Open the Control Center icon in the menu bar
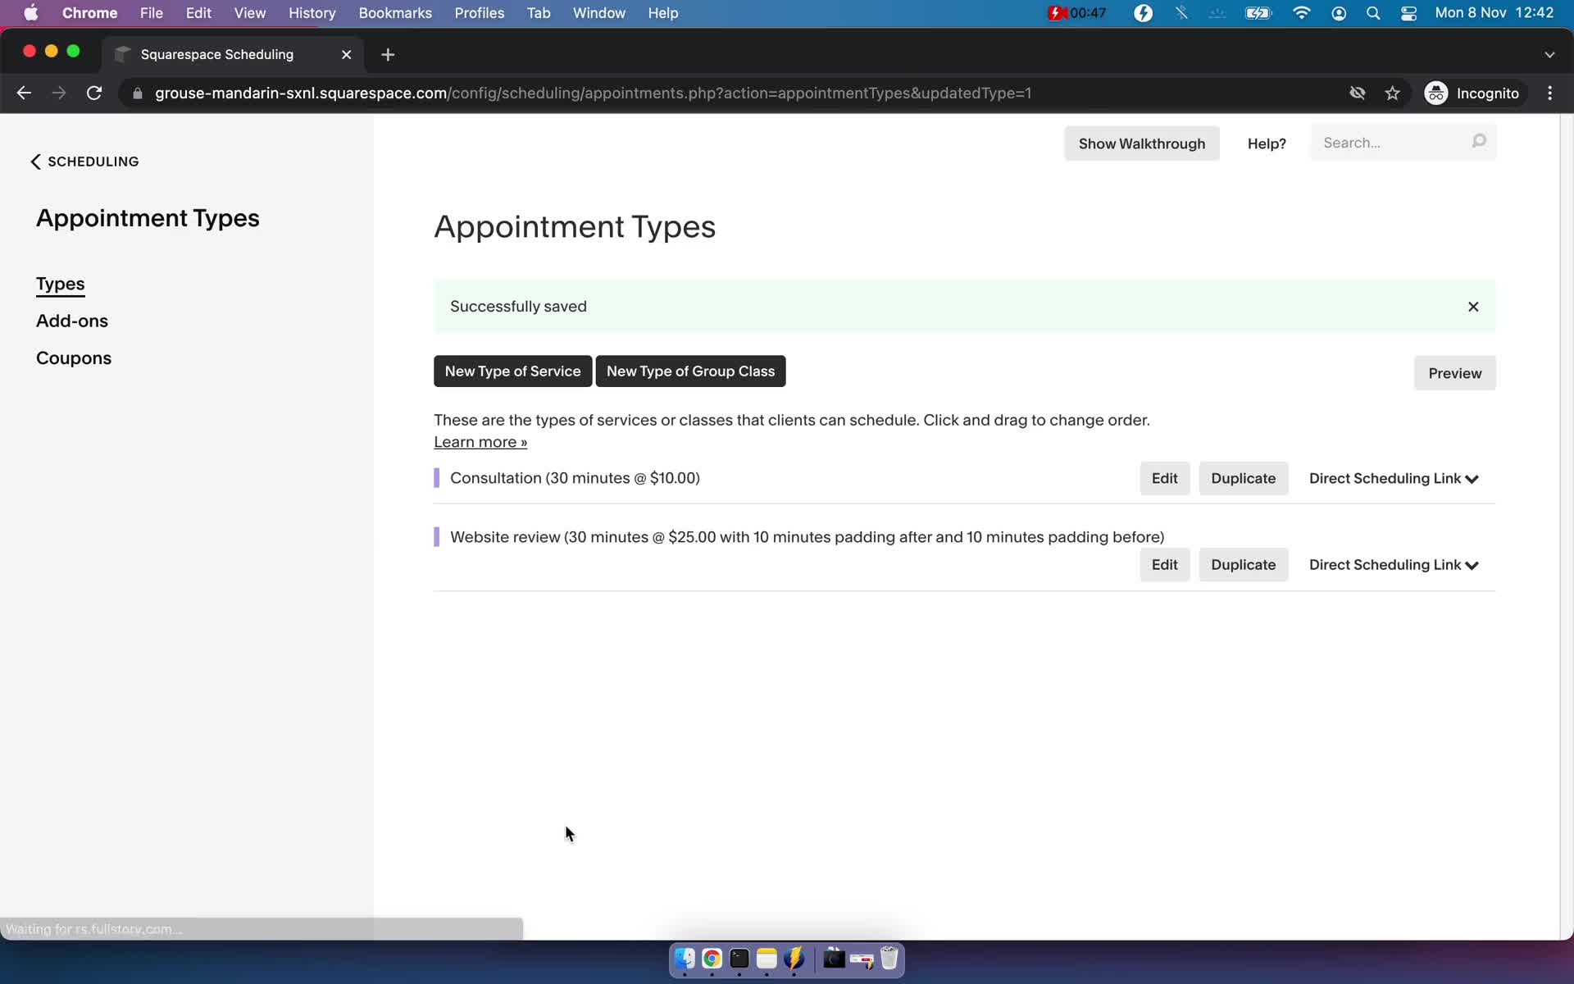The height and width of the screenshot is (984, 1574). coord(1408,13)
